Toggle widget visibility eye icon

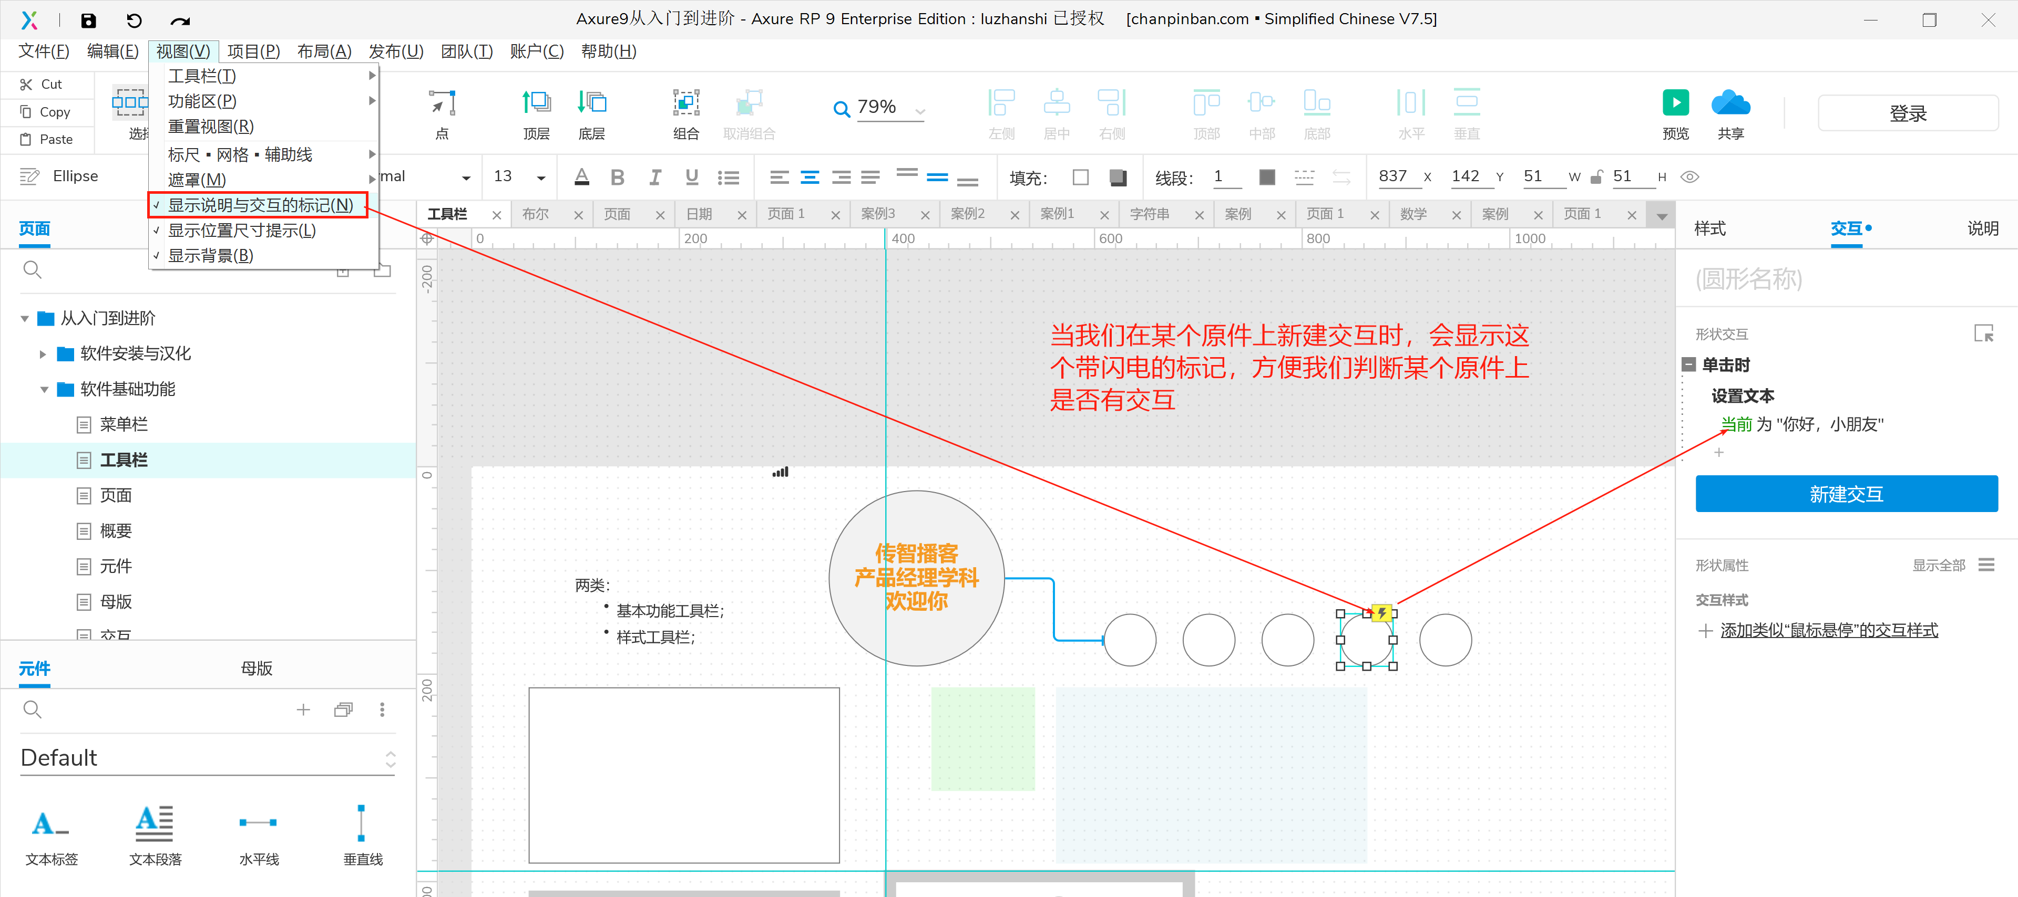(x=1690, y=177)
